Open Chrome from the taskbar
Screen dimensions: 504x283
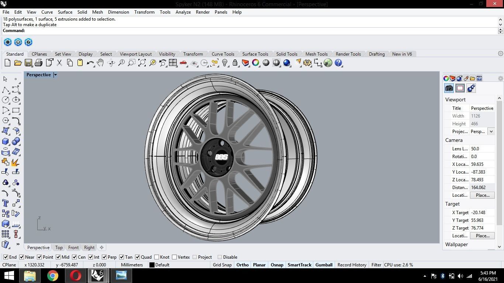point(52,276)
